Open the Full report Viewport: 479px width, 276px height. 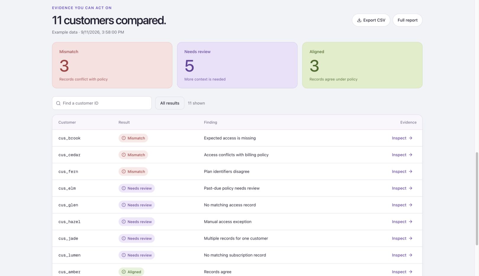coord(407,20)
